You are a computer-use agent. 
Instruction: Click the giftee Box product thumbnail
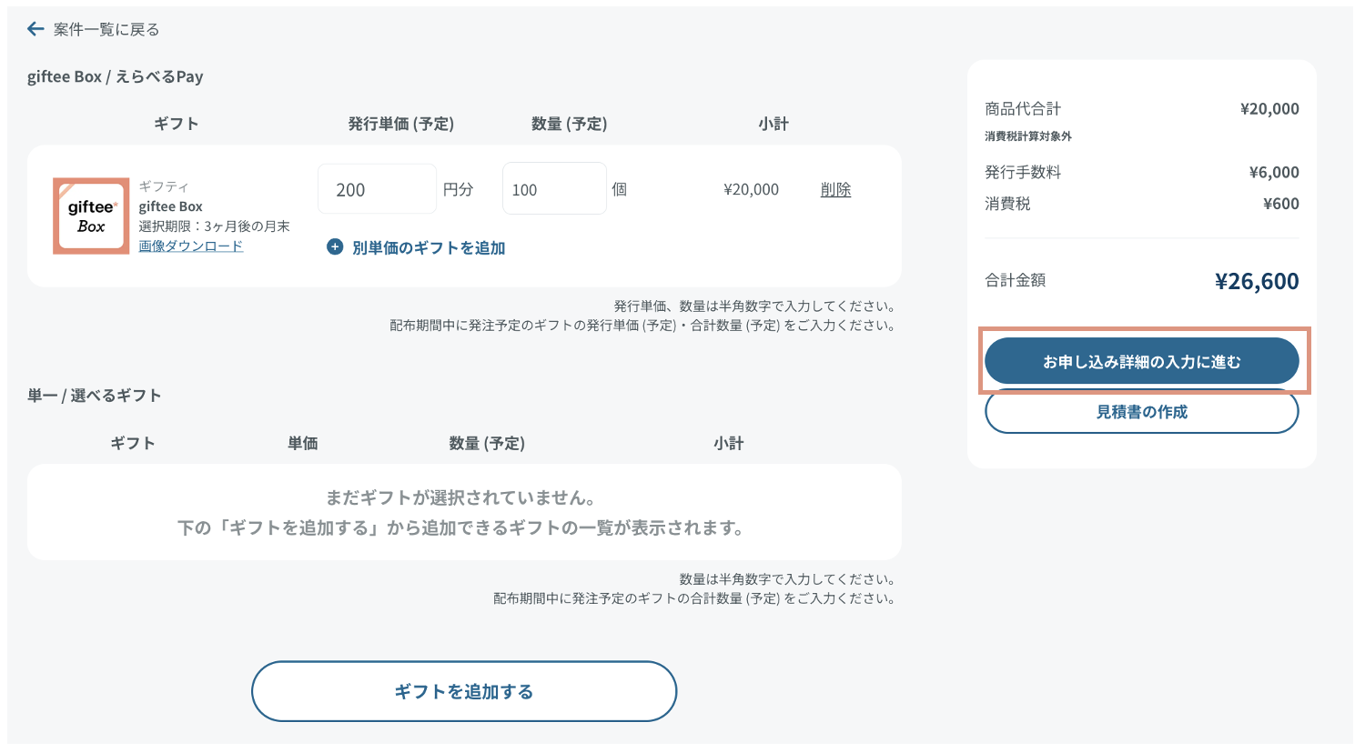[91, 216]
